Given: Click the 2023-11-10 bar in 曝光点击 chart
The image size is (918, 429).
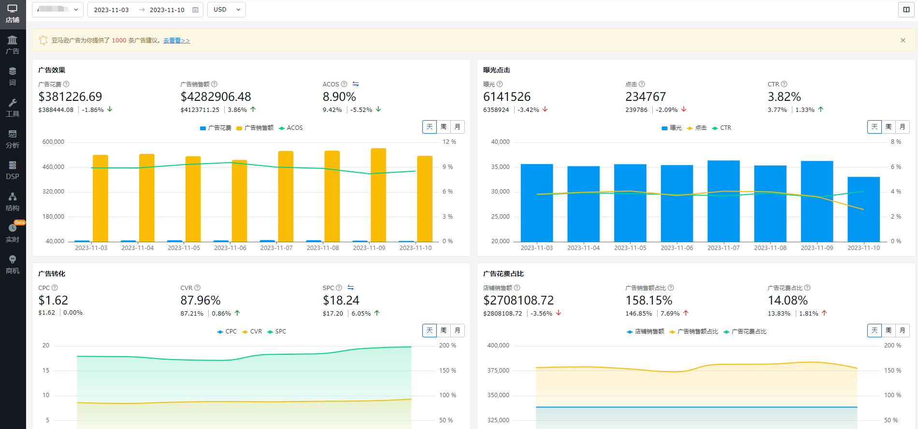Looking at the screenshot, I should (x=863, y=209).
